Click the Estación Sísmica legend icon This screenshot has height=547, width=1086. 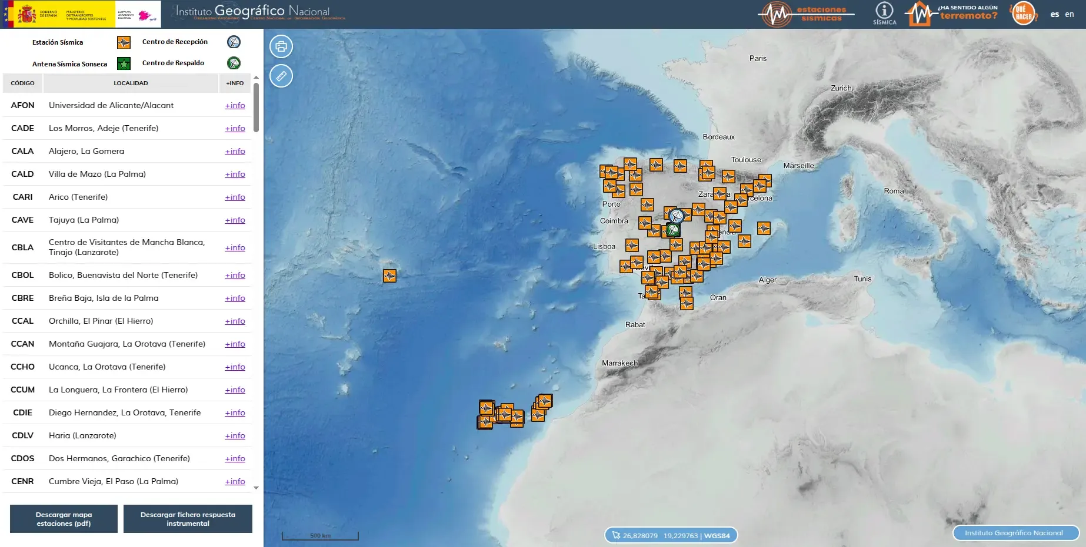tap(124, 42)
